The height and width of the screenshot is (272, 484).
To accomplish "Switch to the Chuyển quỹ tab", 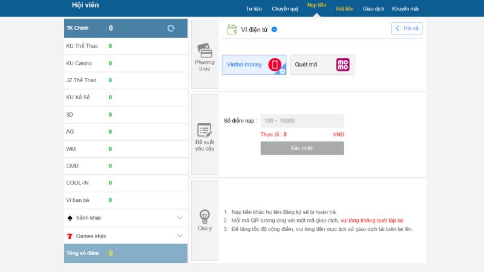I will (x=285, y=8).
